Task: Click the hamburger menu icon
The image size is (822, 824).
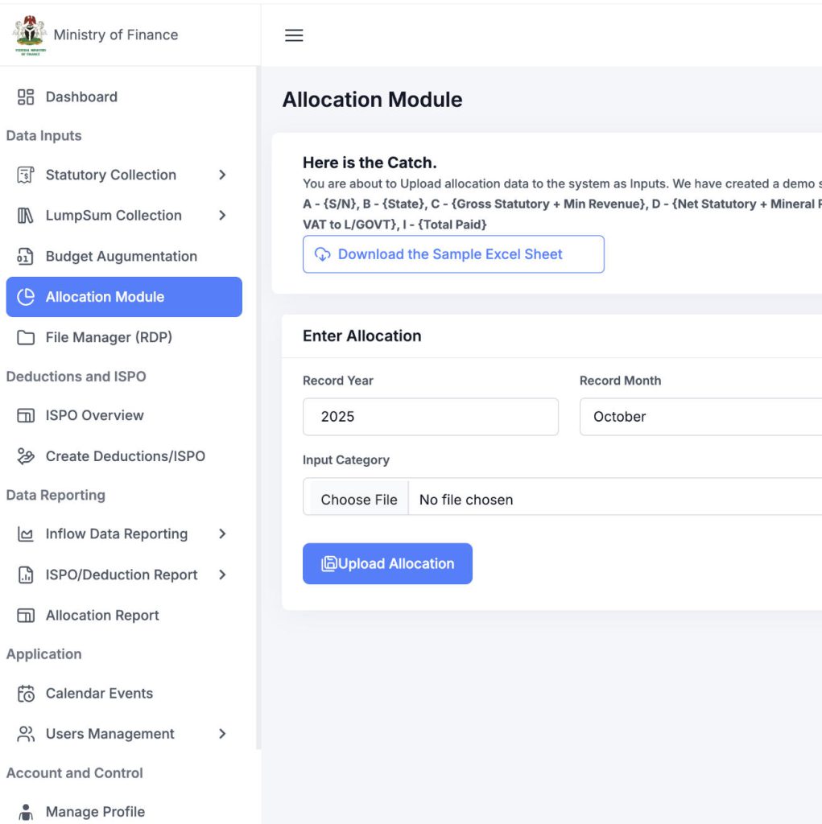Action: click(x=294, y=35)
